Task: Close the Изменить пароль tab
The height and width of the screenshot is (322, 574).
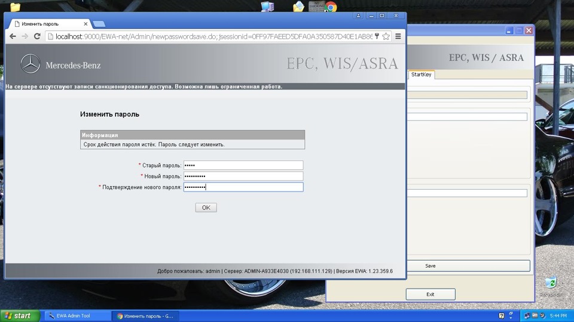Action: coord(86,24)
